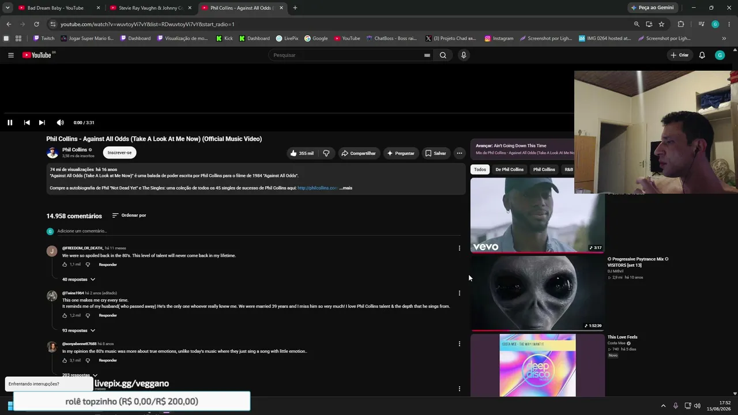Screen dimensions: 738x415
Task: Like the comment by @Twins1964
Action: coord(65,315)
